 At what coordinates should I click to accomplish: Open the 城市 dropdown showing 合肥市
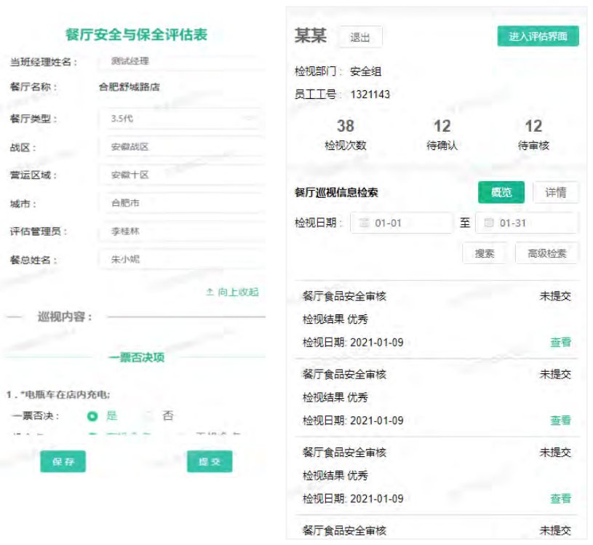(x=180, y=203)
